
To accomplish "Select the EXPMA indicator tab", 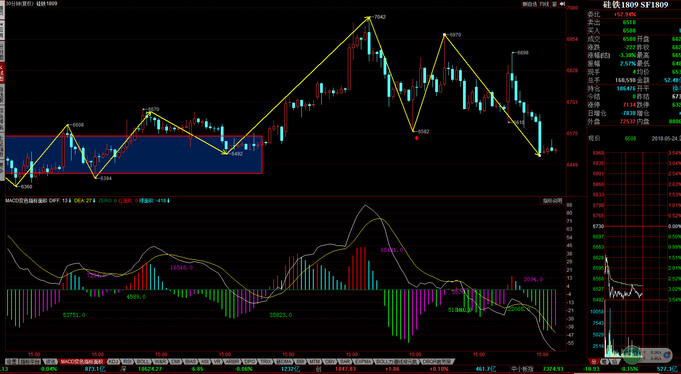I will [x=363, y=362].
